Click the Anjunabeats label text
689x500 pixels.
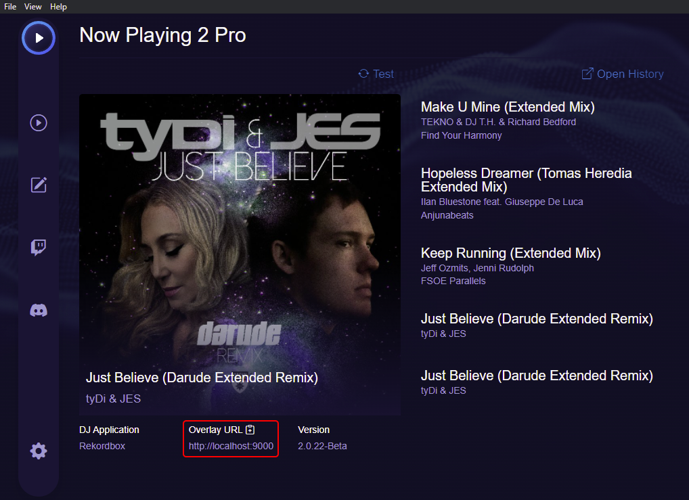(x=447, y=215)
